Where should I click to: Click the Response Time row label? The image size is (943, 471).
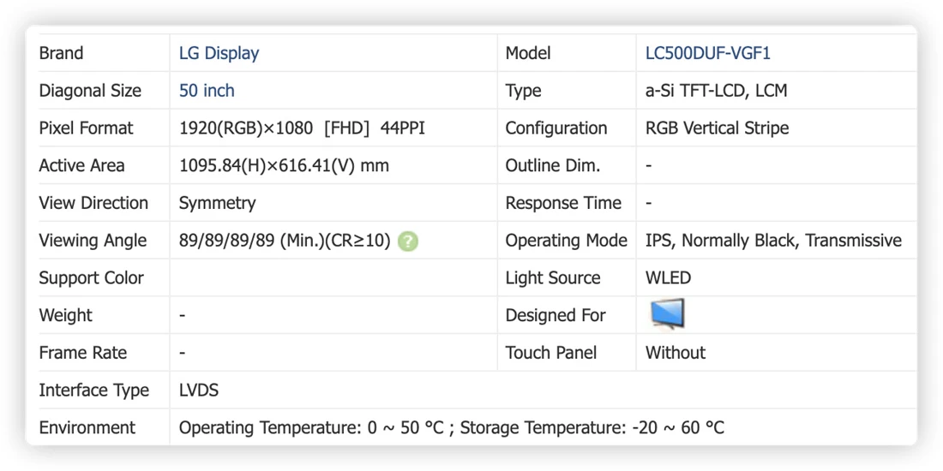coord(563,203)
